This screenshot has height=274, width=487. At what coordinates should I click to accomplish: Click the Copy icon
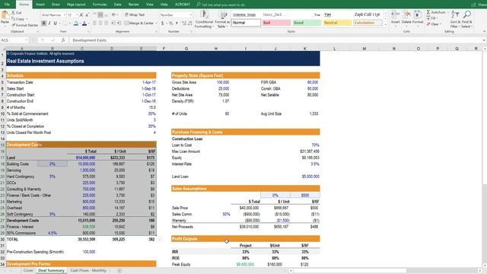click(x=13, y=19)
